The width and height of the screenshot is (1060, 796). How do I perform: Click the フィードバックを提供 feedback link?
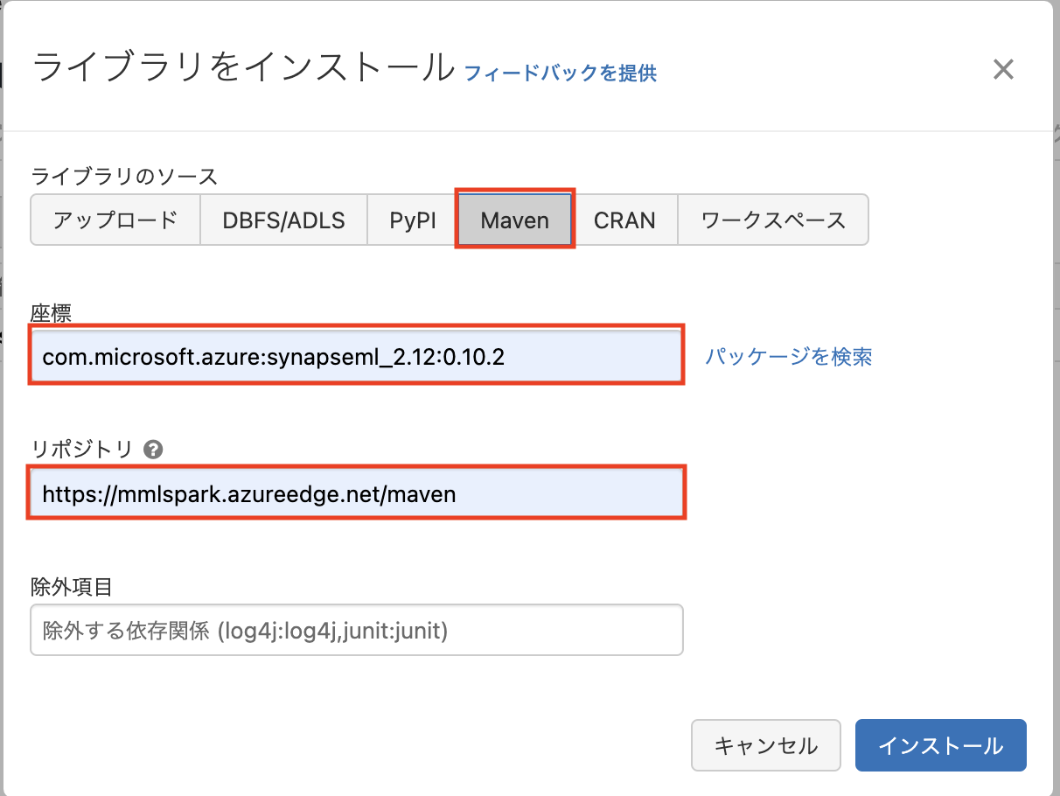coord(560,74)
